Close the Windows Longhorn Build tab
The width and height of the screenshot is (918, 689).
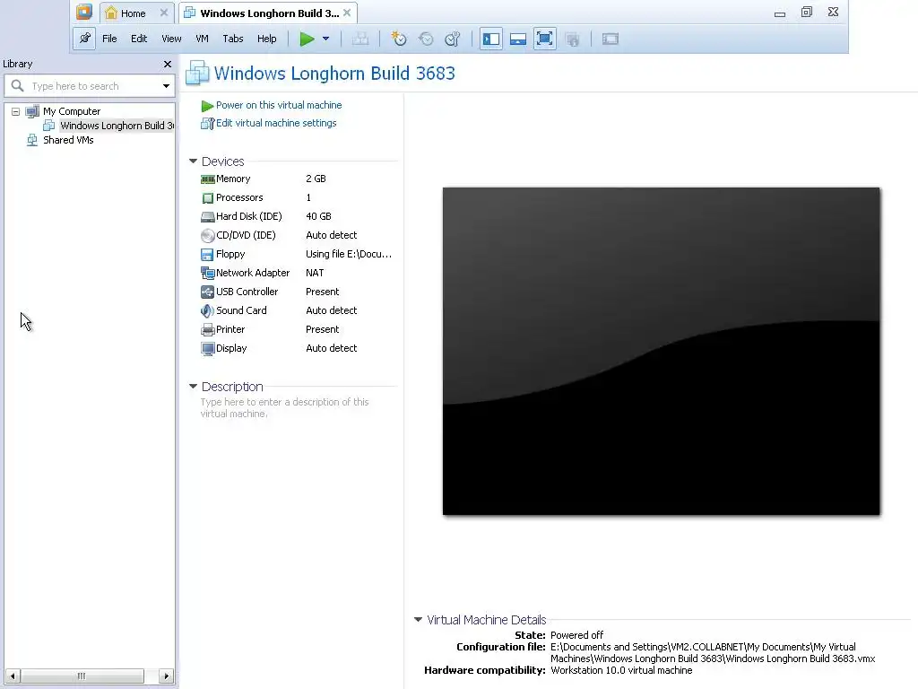click(x=347, y=13)
